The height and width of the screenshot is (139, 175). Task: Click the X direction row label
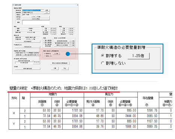(14, 113)
